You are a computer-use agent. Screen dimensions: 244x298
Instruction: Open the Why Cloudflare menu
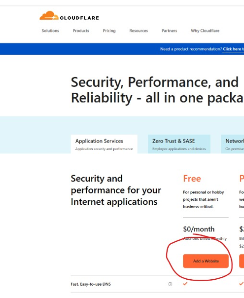[x=205, y=31]
